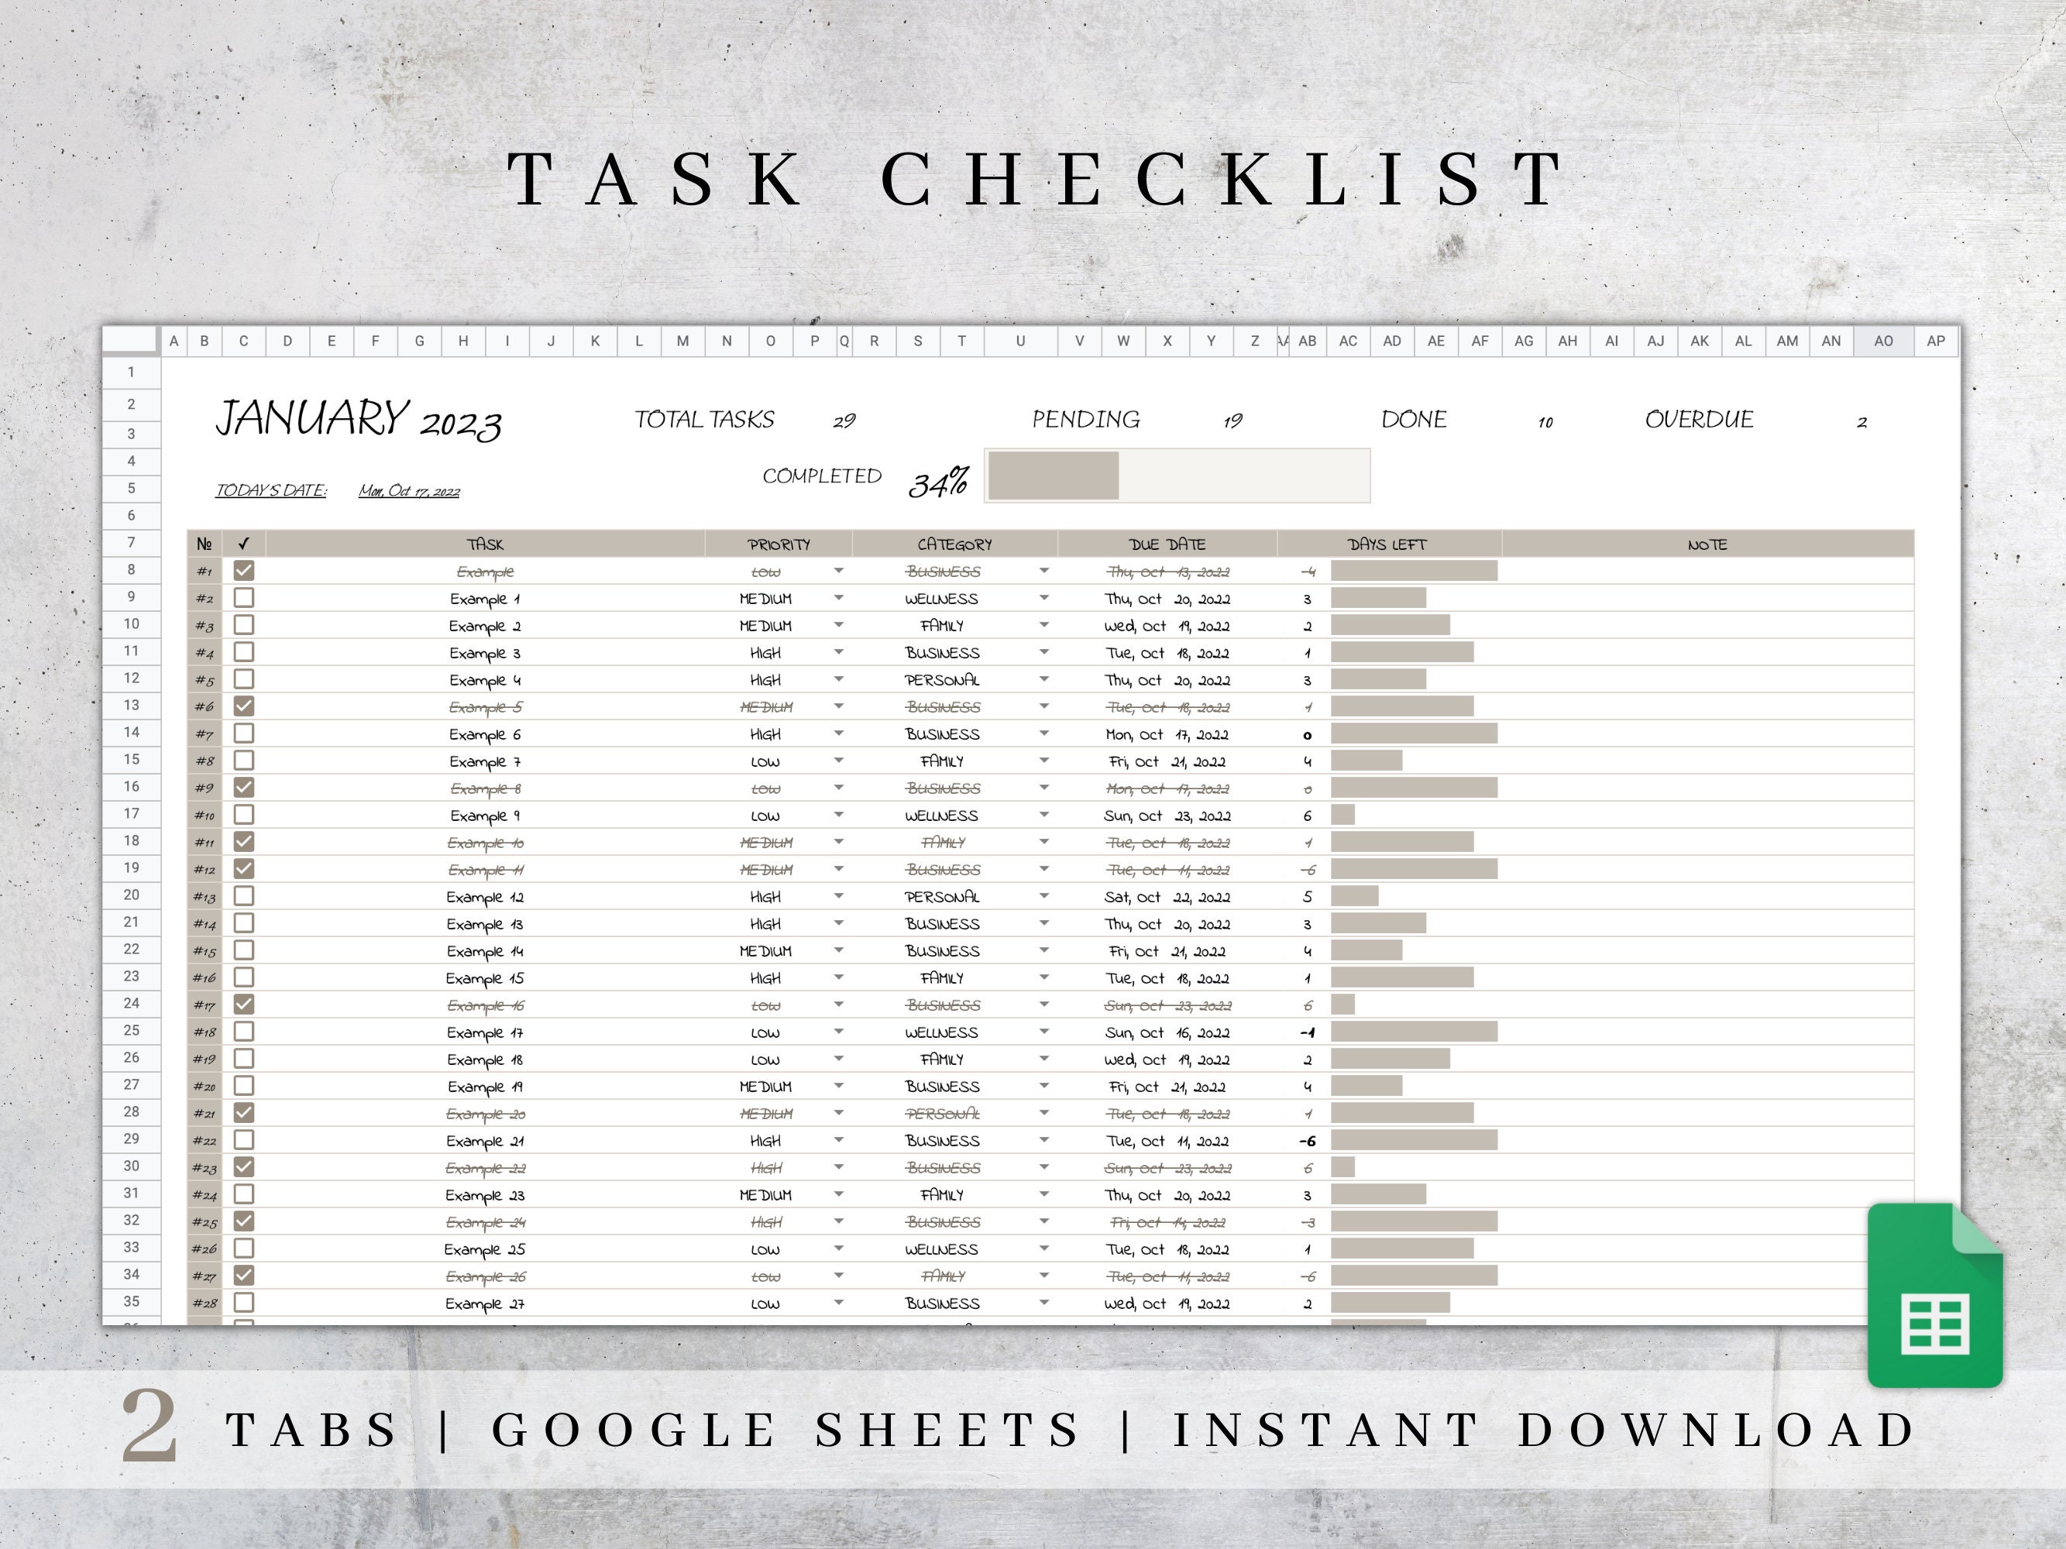The width and height of the screenshot is (2066, 1549).
Task: Toggle the done checkbox for Example 9
Action: (x=246, y=814)
